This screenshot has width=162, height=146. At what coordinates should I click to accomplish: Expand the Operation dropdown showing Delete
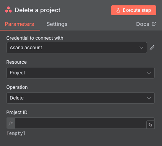(80, 98)
